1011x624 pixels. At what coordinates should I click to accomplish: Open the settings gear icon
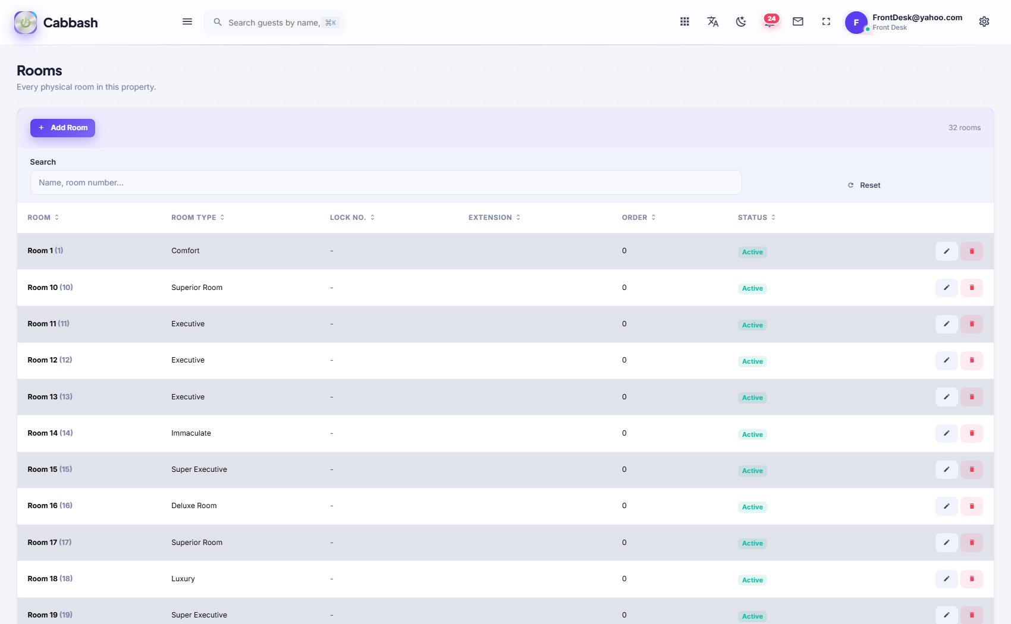click(984, 22)
